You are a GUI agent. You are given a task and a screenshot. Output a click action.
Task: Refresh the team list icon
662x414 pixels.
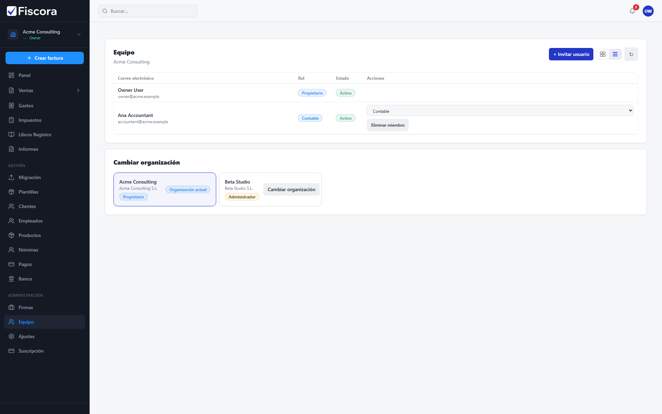[631, 54]
